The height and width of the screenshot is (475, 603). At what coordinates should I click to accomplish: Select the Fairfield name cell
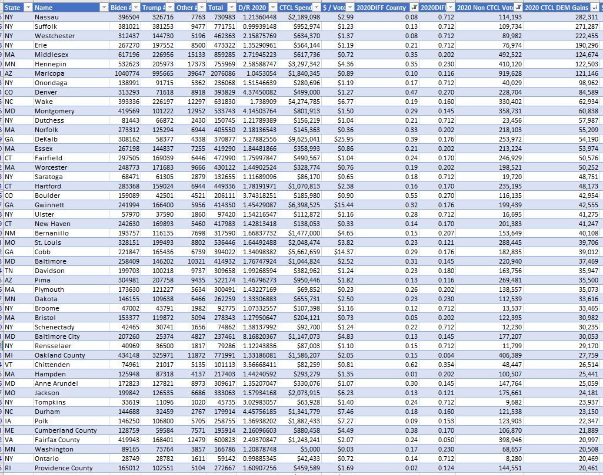point(71,158)
